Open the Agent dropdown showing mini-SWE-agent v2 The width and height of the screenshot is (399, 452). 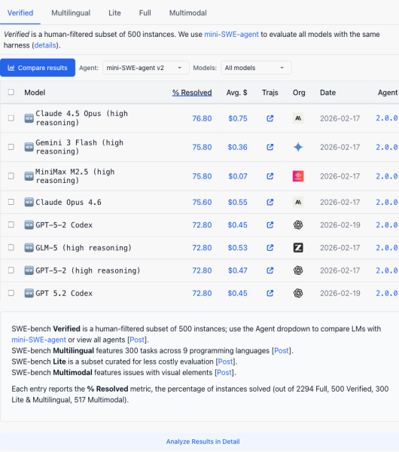pyautogui.click(x=146, y=68)
